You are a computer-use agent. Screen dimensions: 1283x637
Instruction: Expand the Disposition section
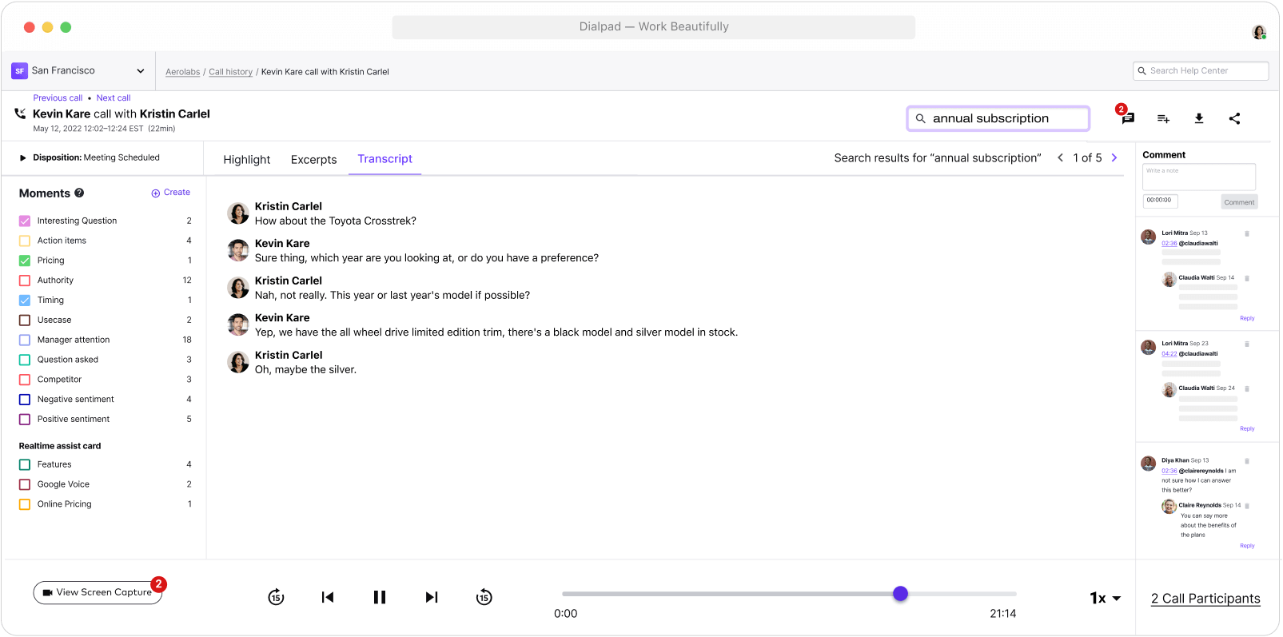[x=23, y=157]
